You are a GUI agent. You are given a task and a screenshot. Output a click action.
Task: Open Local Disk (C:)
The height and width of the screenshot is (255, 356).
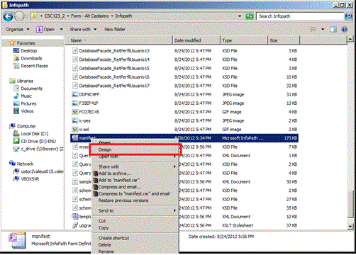30,134
